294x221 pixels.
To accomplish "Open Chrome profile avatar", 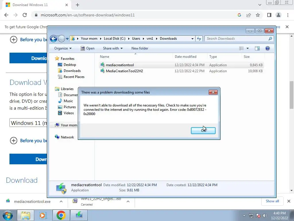I will point(278,15).
